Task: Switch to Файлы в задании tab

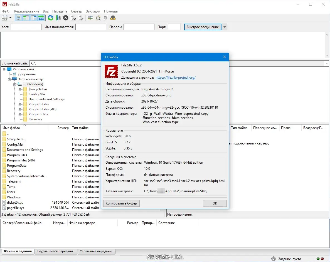Action: pyautogui.click(x=18, y=251)
